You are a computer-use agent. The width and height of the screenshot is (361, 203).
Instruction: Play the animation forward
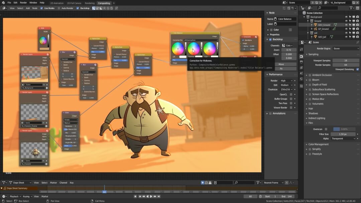pyautogui.click(x=151, y=197)
